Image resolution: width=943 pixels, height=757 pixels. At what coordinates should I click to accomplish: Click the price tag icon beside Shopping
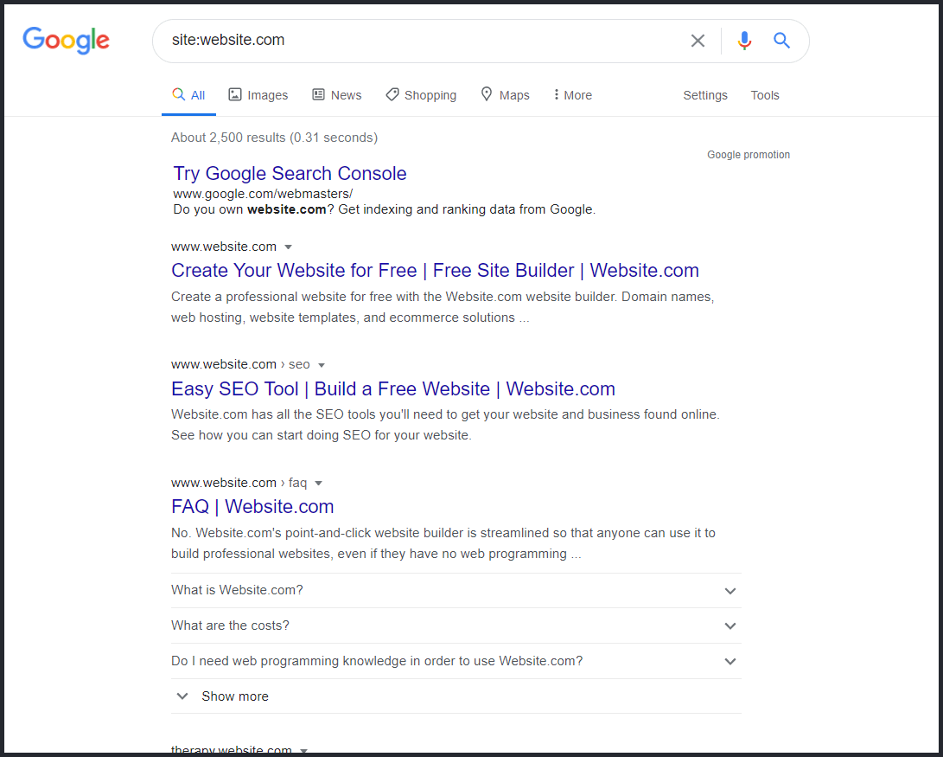click(x=392, y=94)
